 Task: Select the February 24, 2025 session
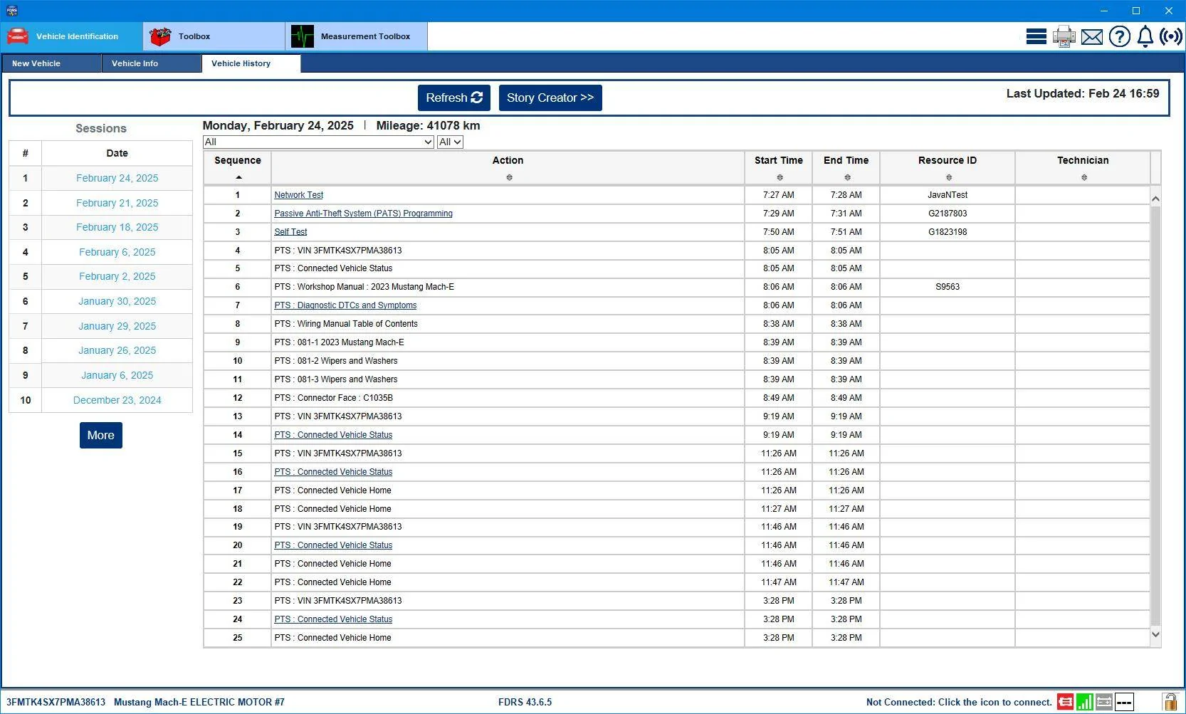(x=117, y=178)
